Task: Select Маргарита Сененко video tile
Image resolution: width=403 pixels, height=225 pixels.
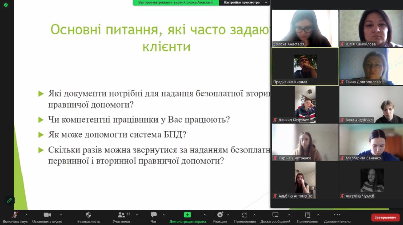Action: pos(371,142)
